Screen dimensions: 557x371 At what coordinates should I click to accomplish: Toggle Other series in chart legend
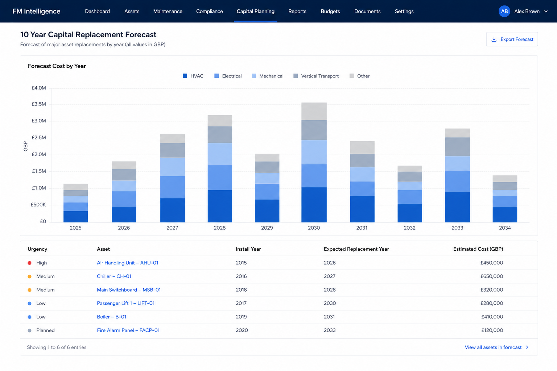(359, 76)
